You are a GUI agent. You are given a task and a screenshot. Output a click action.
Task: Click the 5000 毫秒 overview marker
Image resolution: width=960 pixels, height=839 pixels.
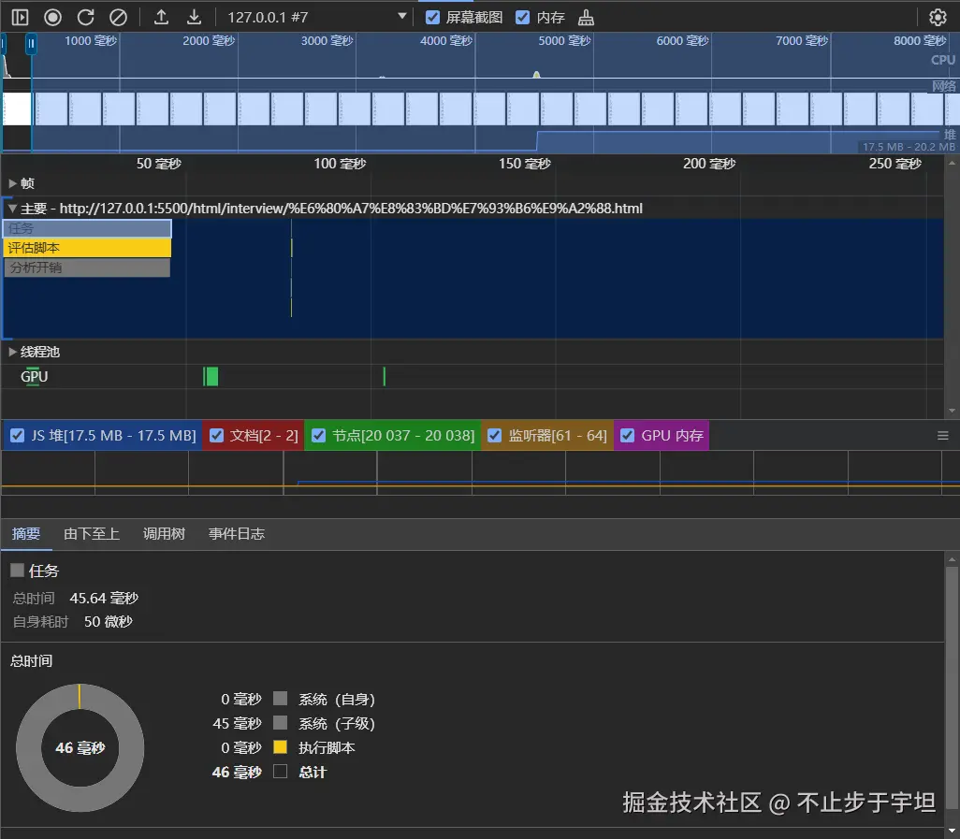pyautogui.click(x=564, y=41)
